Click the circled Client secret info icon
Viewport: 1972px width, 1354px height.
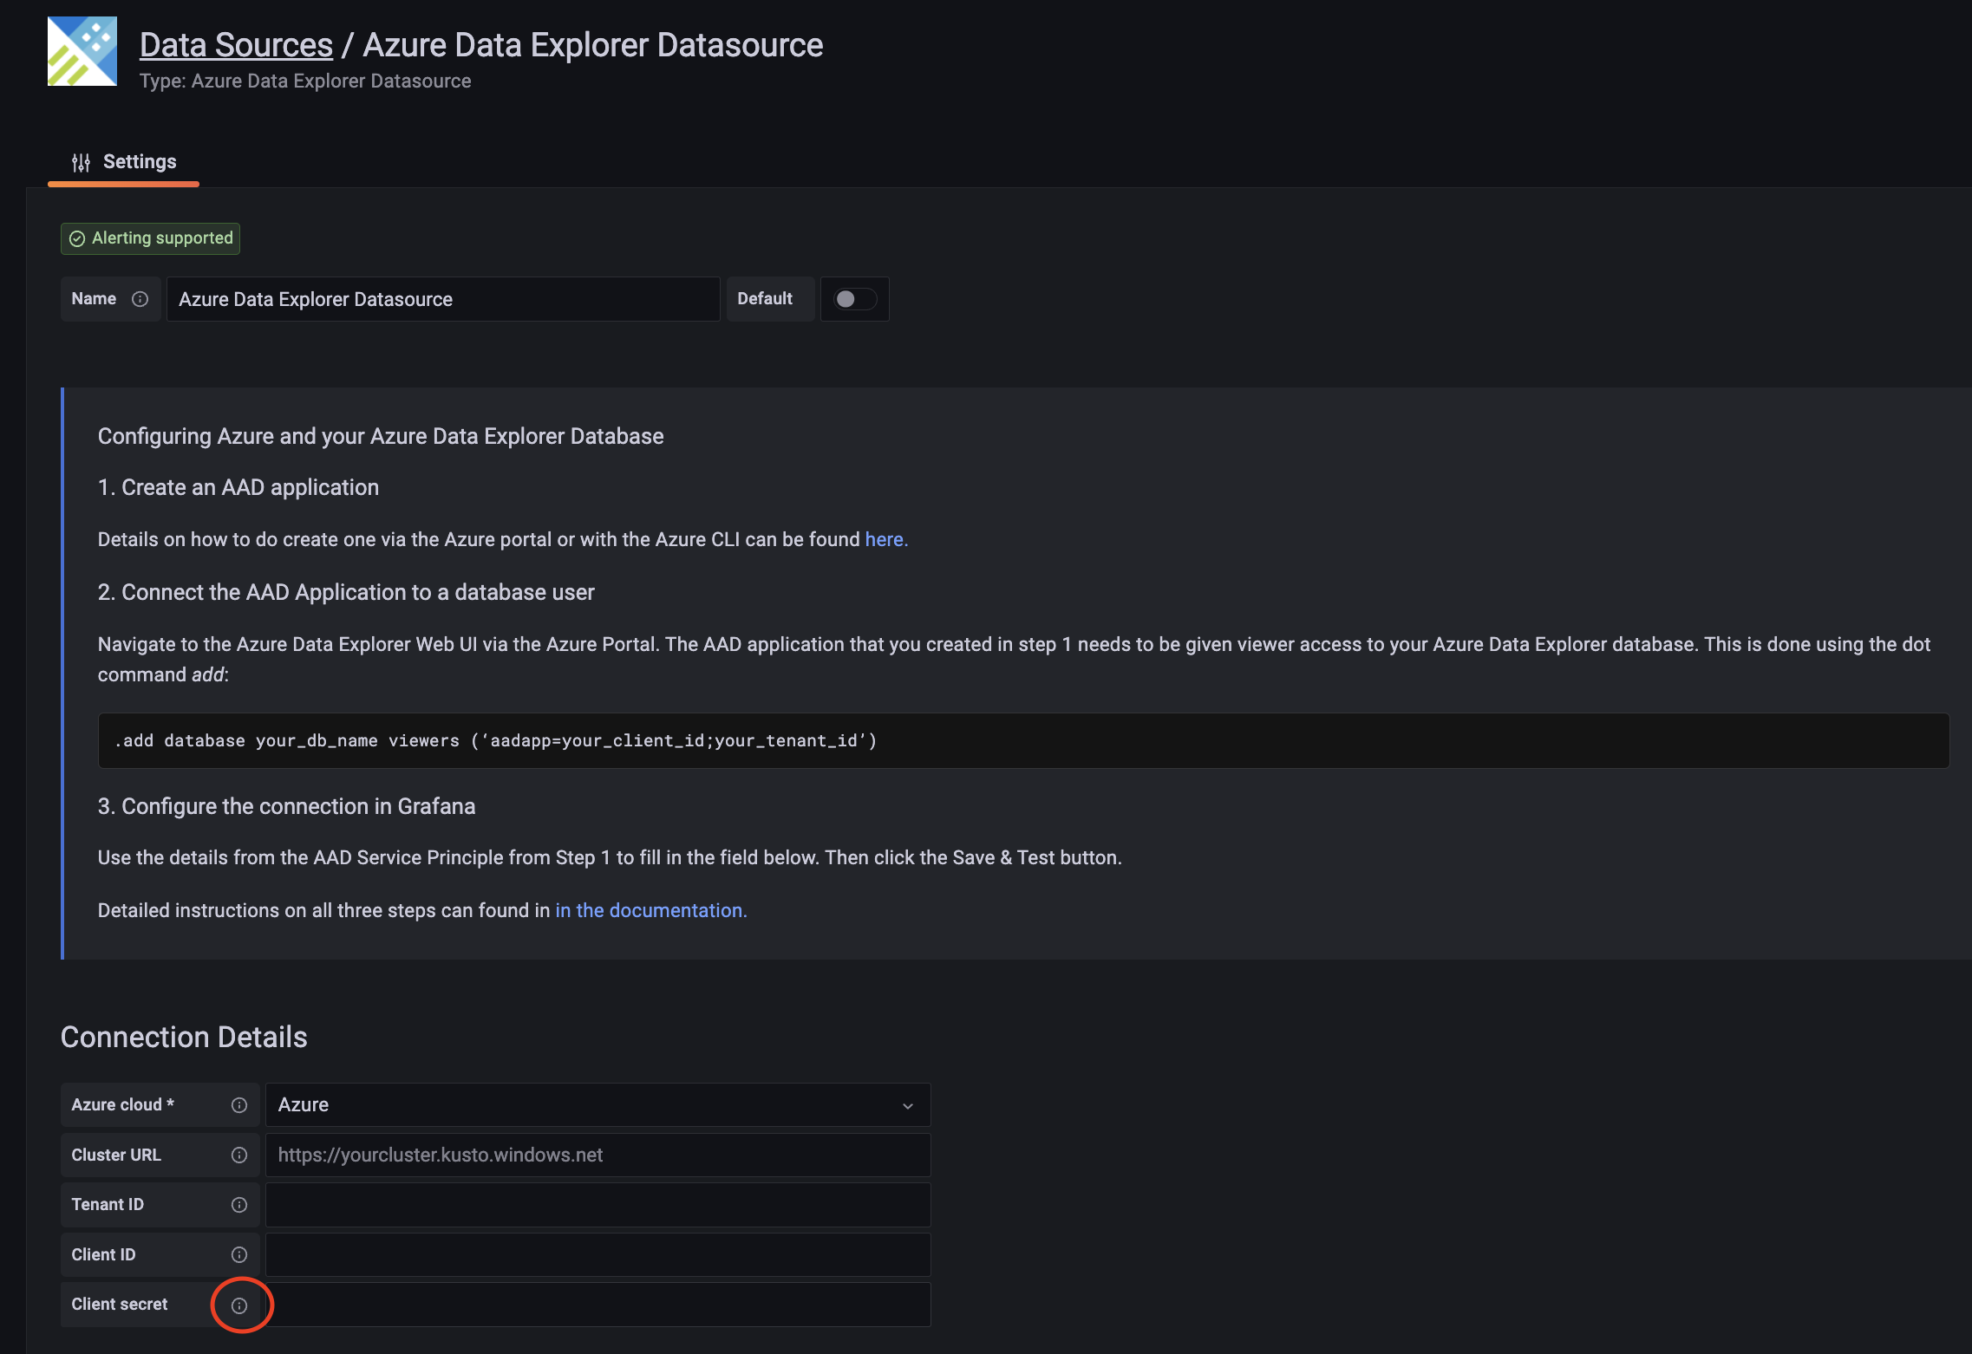(x=240, y=1304)
